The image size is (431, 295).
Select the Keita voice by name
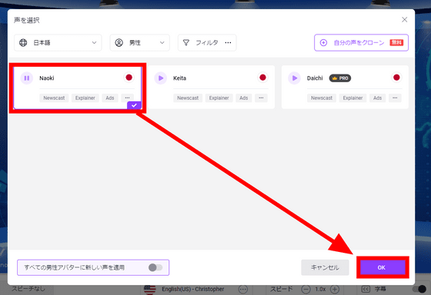pyautogui.click(x=180, y=78)
